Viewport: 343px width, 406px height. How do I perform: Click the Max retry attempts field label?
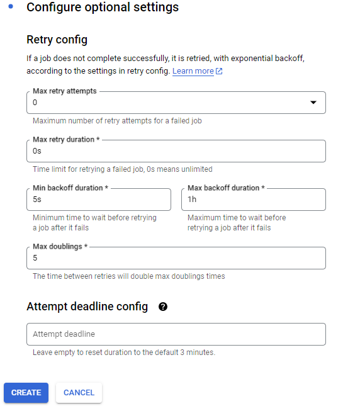coord(65,91)
